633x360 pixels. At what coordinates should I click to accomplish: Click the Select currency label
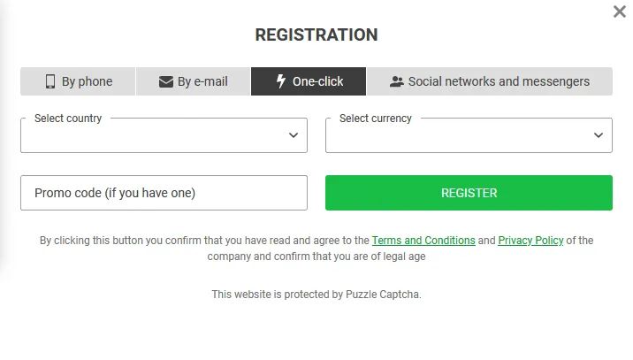pos(376,119)
